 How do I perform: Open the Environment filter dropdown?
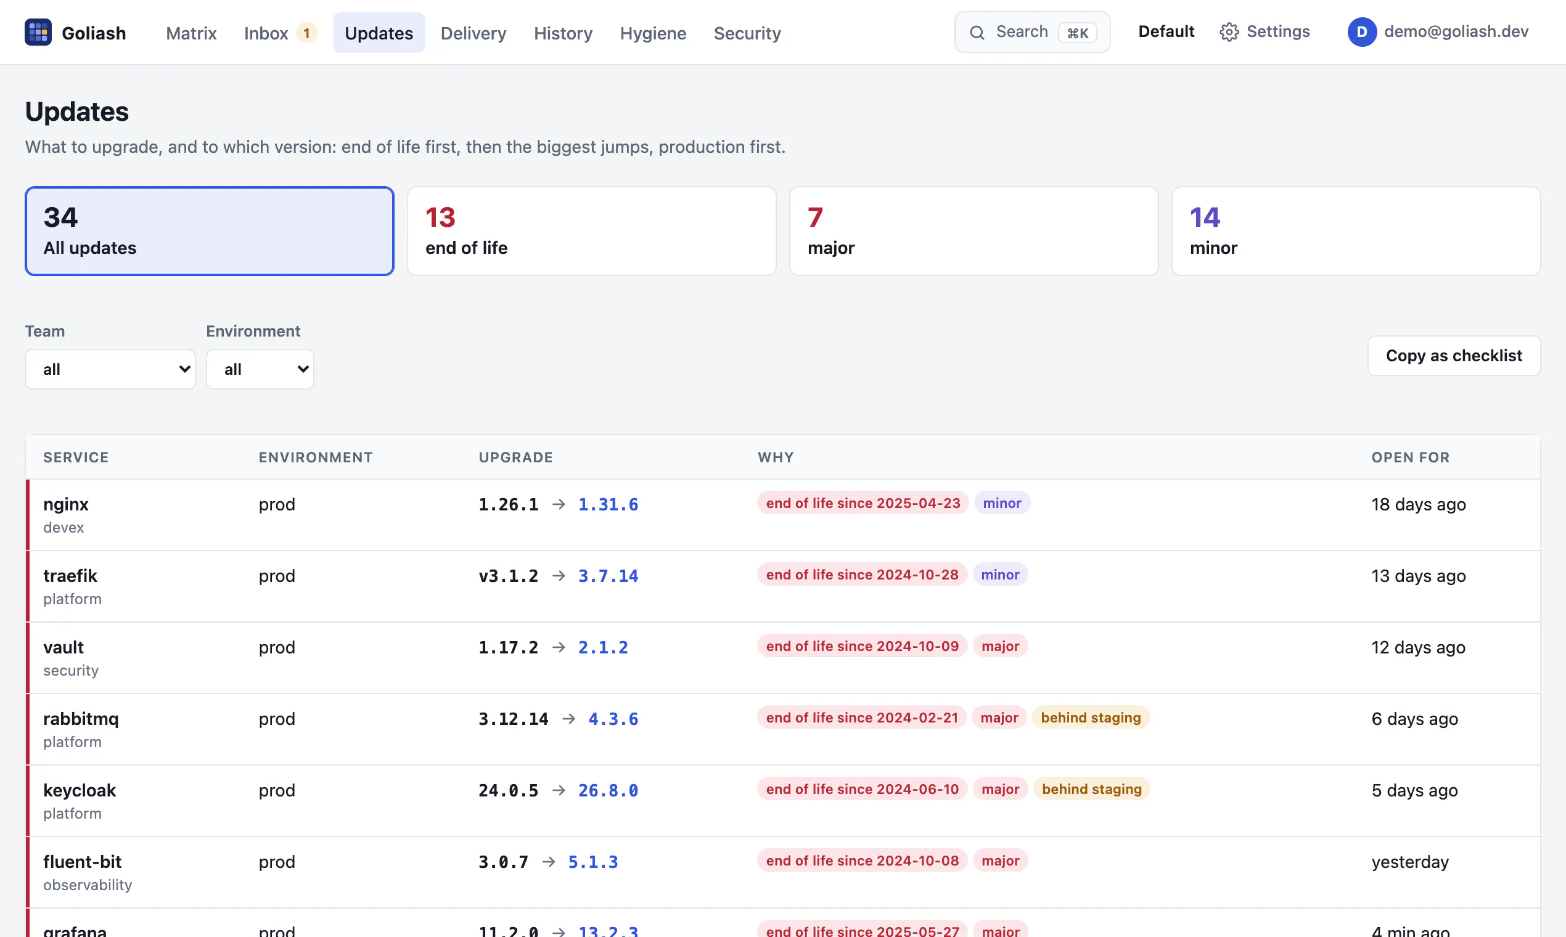[260, 369]
